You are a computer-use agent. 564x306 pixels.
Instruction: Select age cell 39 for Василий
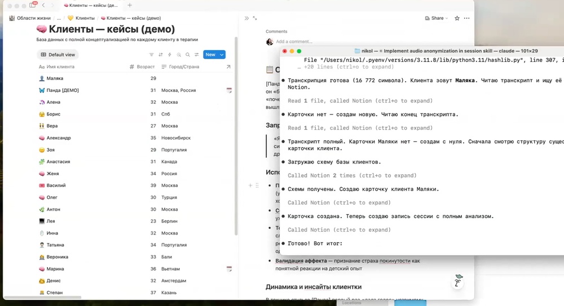pyautogui.click(x=153, y=185)
